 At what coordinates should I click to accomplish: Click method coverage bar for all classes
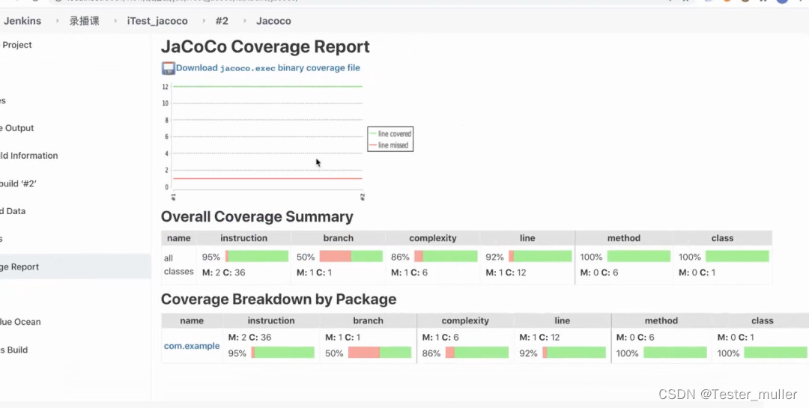pos(639,256)
